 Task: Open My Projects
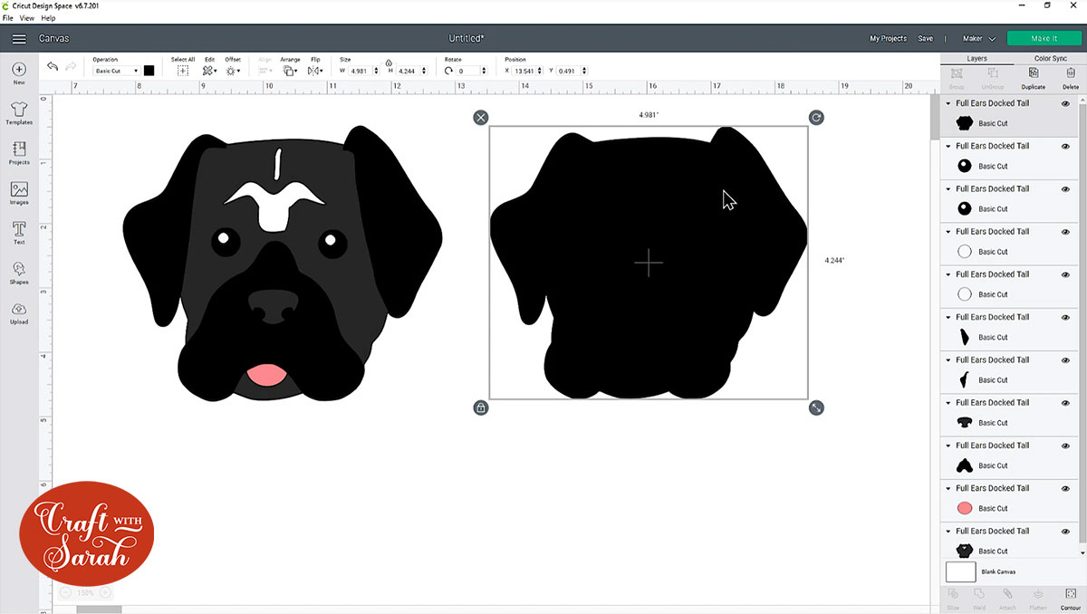click(x=888, y=38)
